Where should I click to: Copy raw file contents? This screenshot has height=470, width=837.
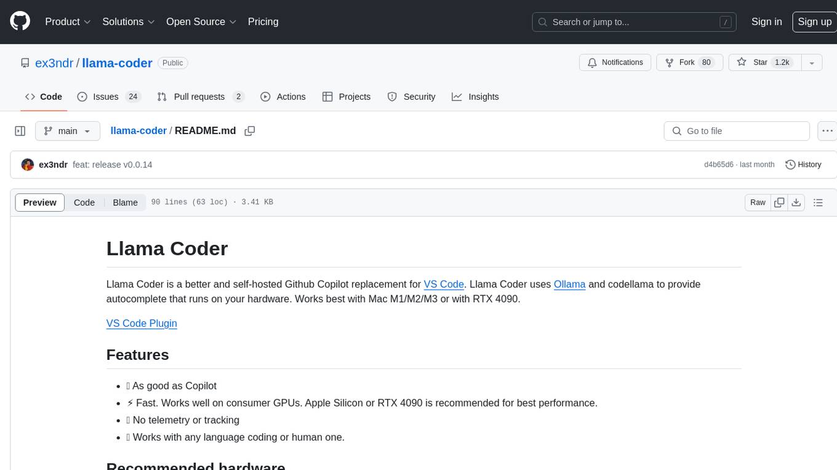[x=779, y=202]
